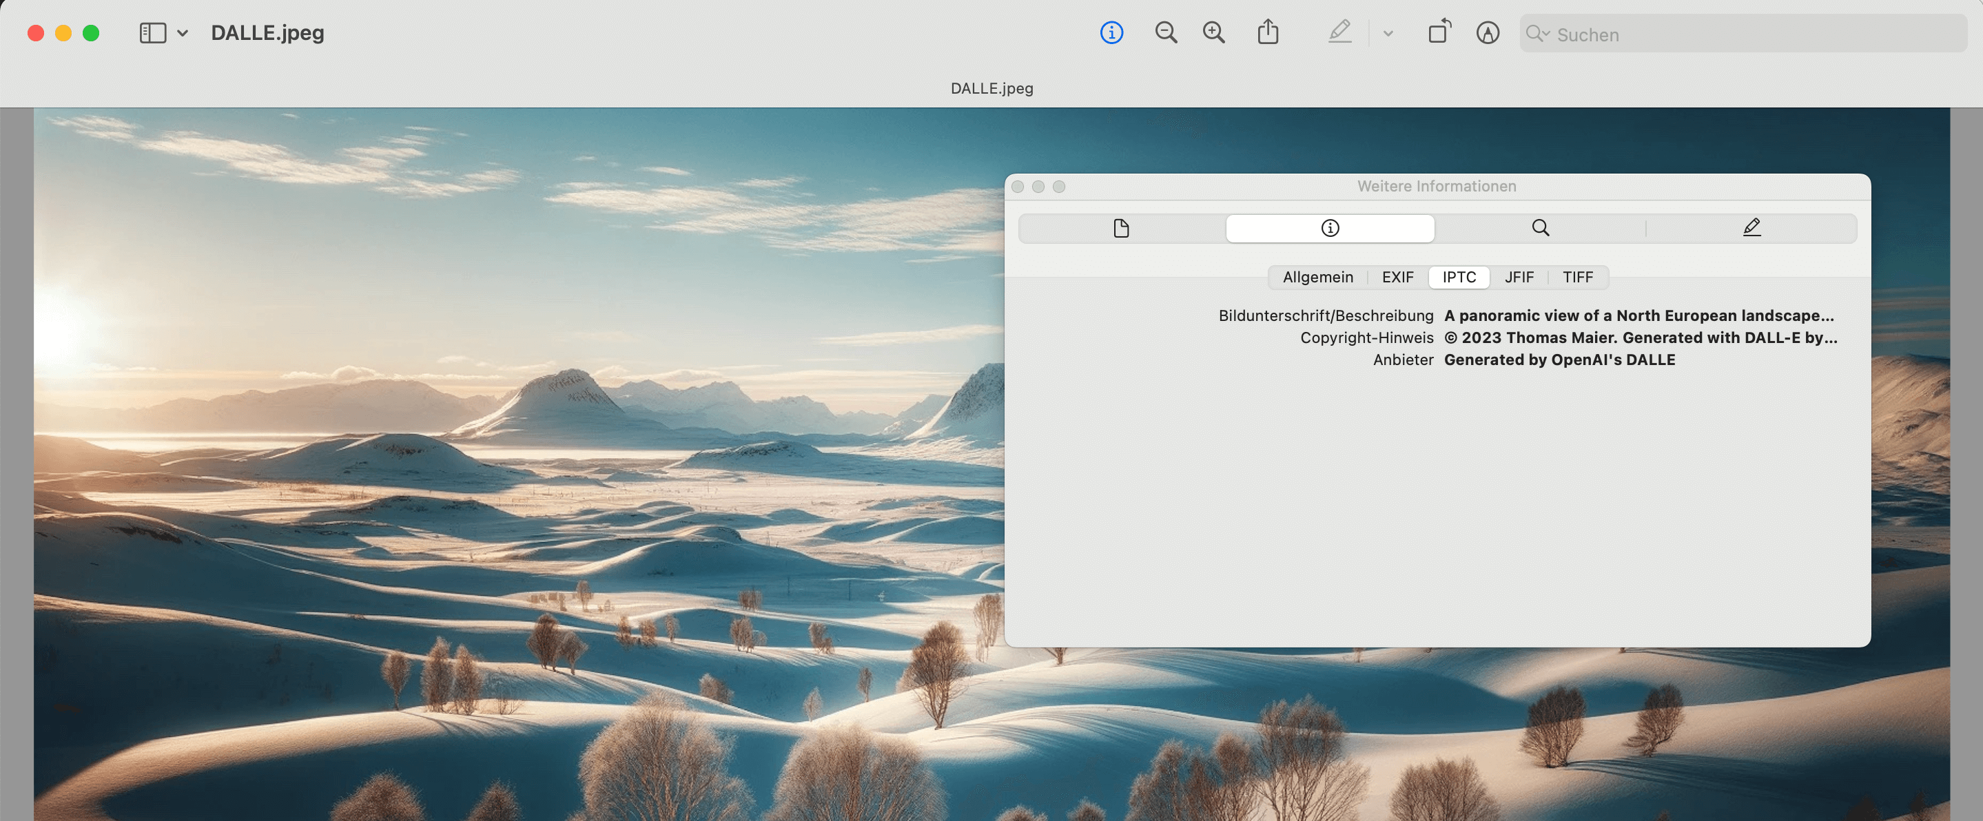
Task: Toggle the sidebar view
Action: tap(153, 32)
